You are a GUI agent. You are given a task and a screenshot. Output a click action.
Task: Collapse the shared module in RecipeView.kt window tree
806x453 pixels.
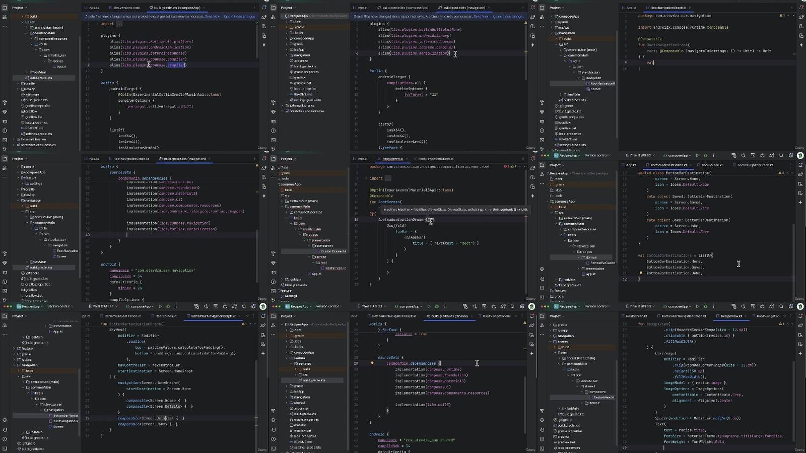point(551,342)
